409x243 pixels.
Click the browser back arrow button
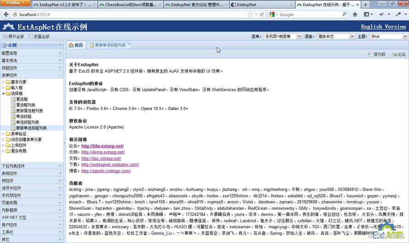(6, 14)
